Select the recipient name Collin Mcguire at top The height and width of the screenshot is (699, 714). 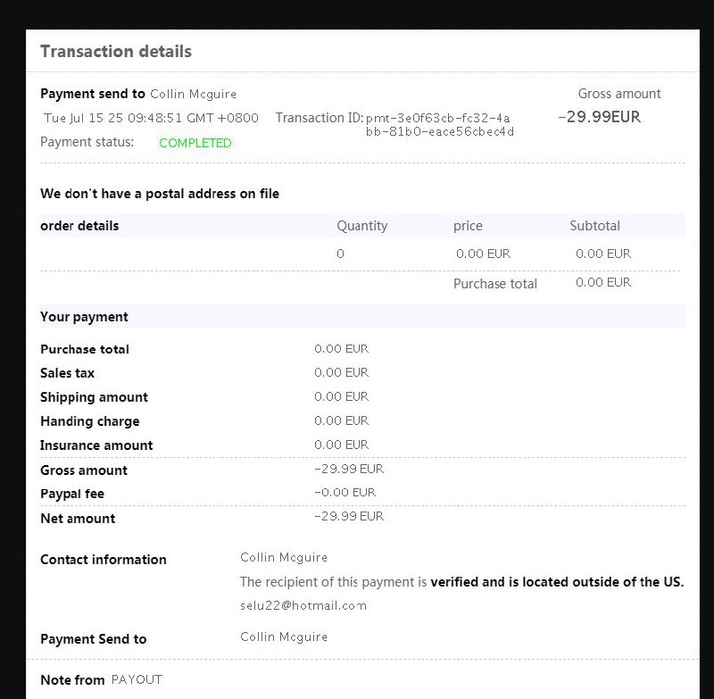click(193, 95)
